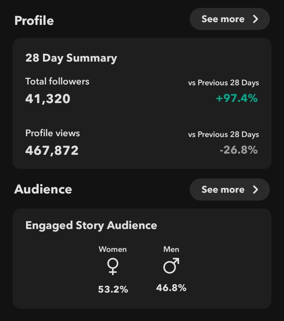Select the Women label
Screen dimensions: 284x321
pyautogui.click(x=113, y=250)
